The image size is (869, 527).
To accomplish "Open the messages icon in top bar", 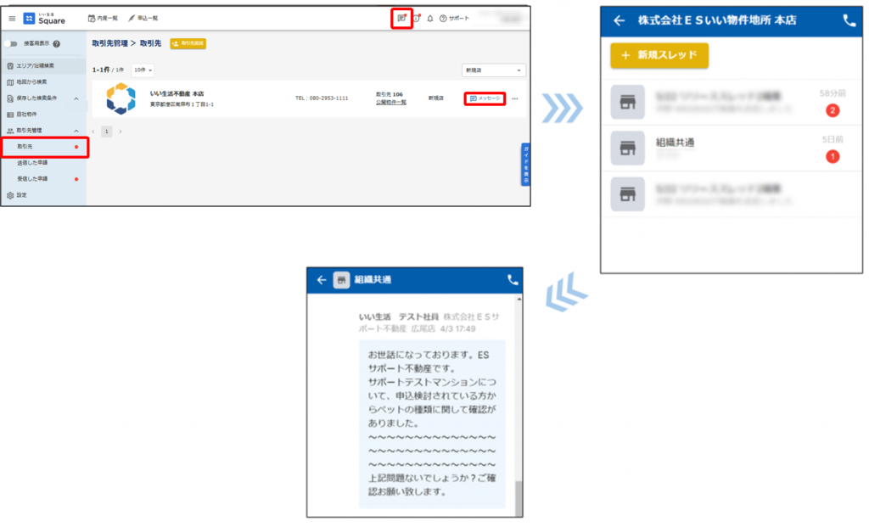I will tap(402, 18).
